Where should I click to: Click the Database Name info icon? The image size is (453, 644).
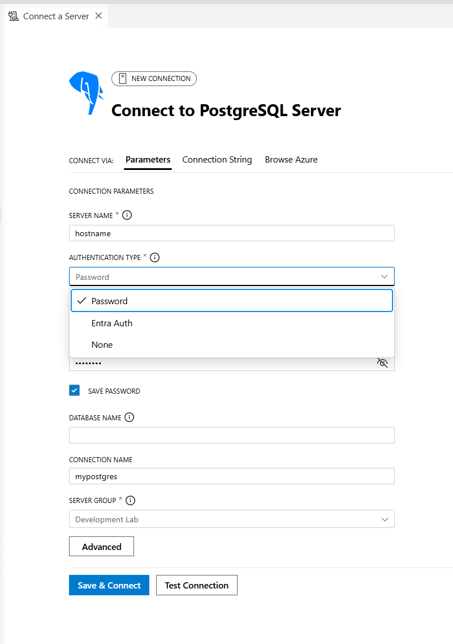pos(129,417)
